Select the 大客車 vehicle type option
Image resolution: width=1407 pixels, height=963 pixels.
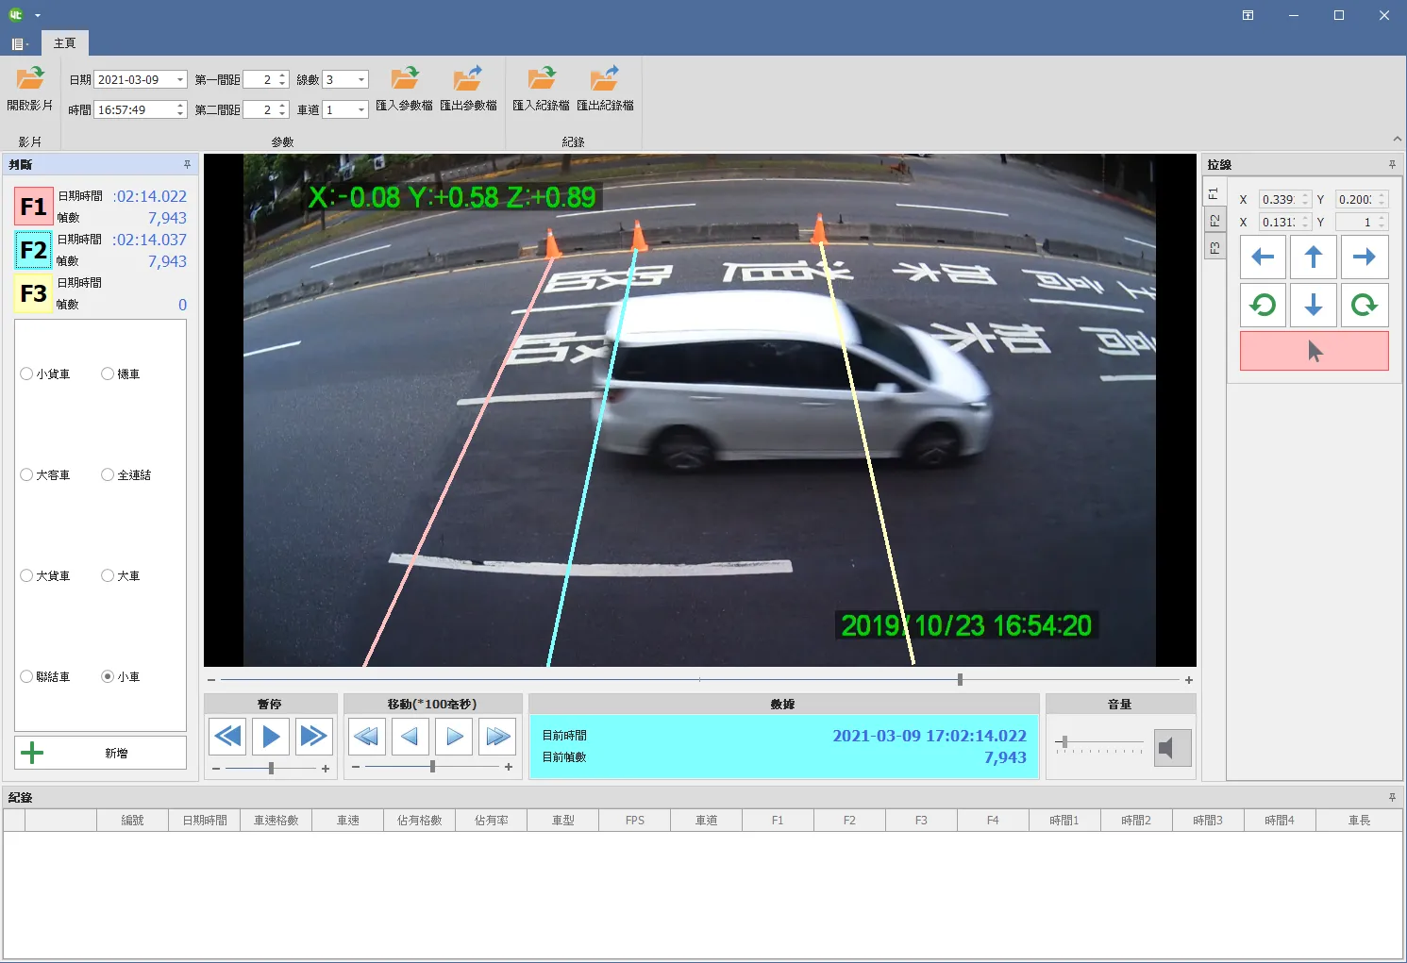(x=27, y=474)
